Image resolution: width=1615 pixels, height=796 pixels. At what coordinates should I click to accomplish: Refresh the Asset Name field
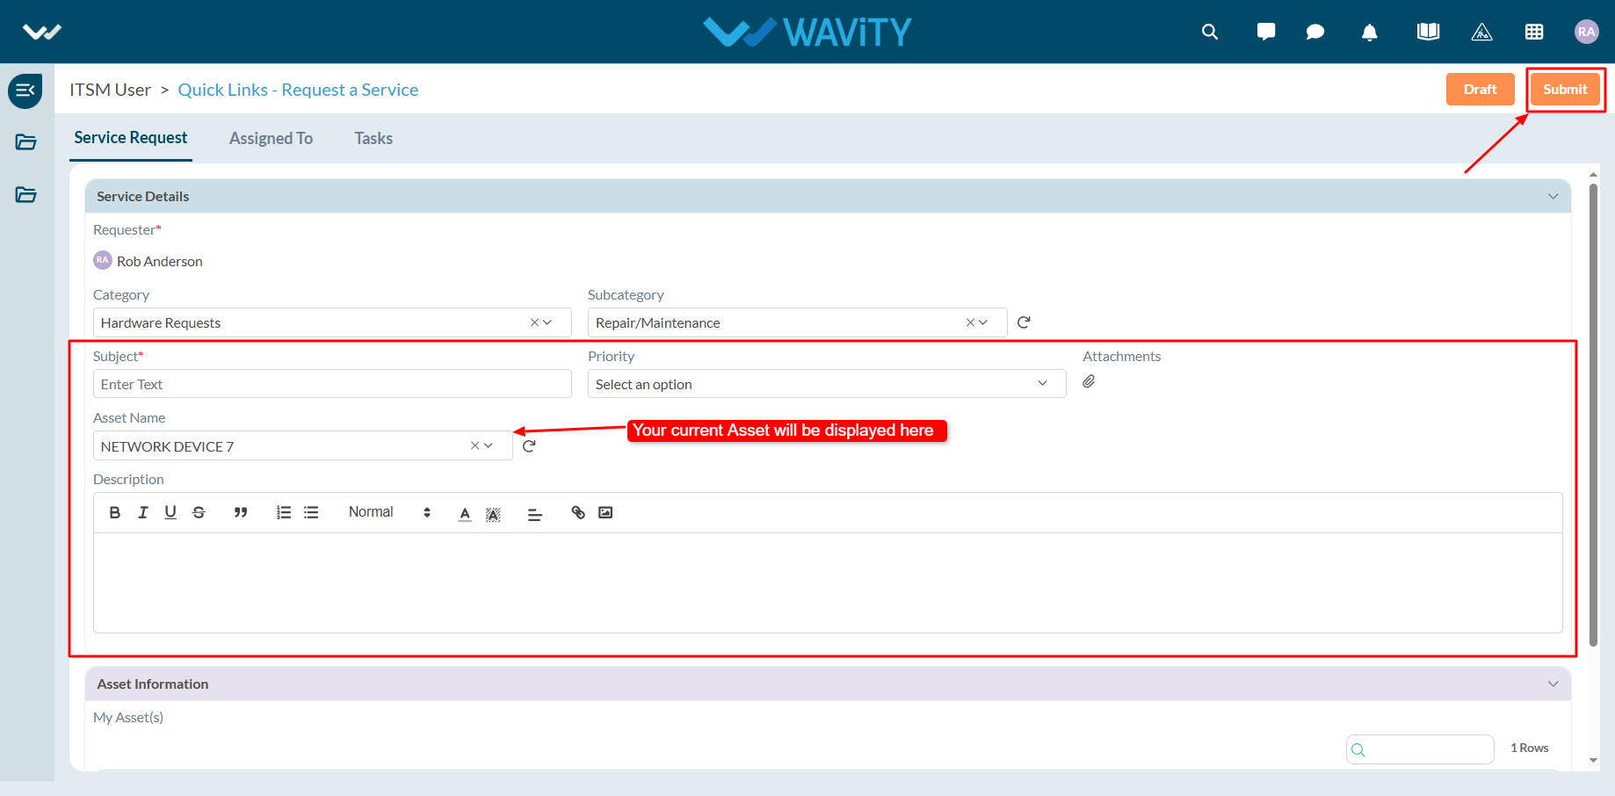pyautogui.click(x=529, y=446)
